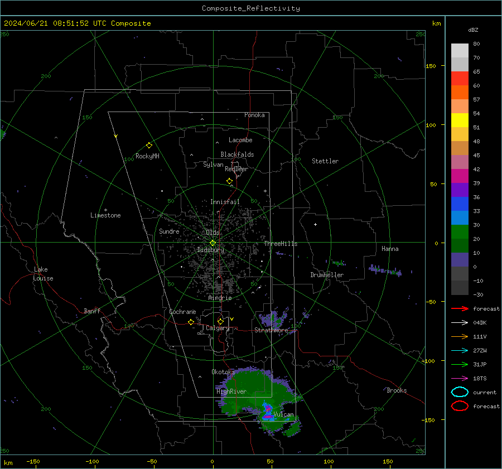
Task: Click the Composite_Reflectivity title
Action: pyautogui.click(x=251, y=8)
